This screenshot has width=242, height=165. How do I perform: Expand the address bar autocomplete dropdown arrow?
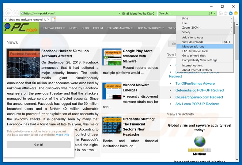coord(119,13)
